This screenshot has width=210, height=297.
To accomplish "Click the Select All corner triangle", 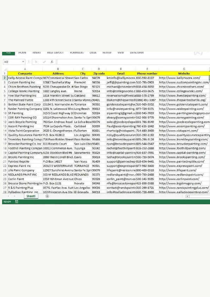I will 5,69.
